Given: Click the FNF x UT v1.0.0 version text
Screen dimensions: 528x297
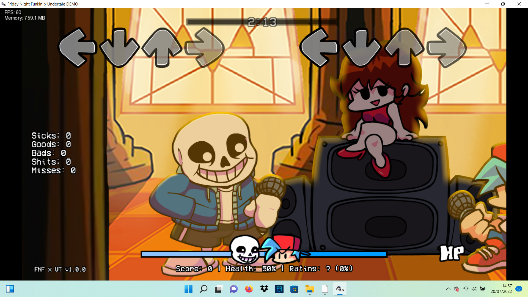Looking at the screenshot, I should (x=60, y=269).
